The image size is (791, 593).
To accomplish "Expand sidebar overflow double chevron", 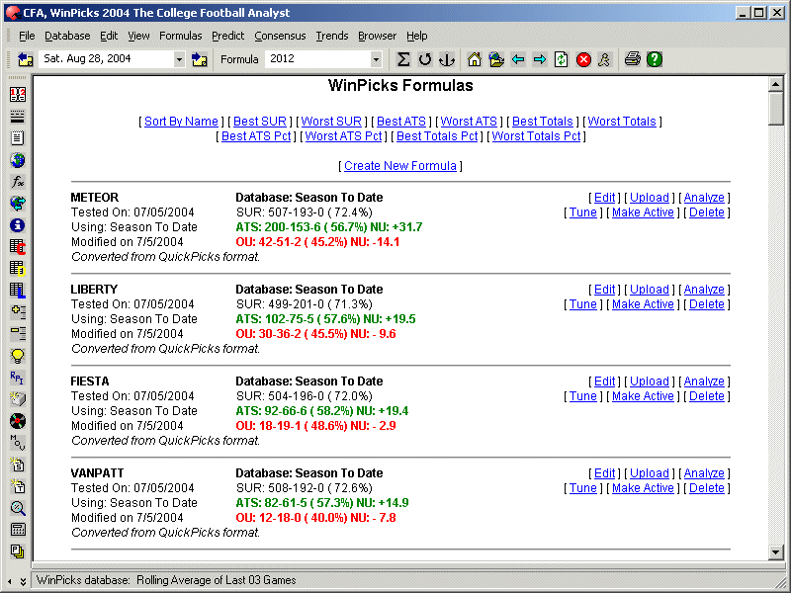I will click(x=23, y=581).
